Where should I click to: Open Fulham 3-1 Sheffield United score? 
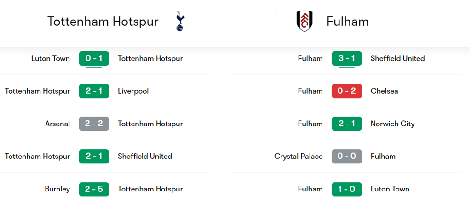[347, 58]
